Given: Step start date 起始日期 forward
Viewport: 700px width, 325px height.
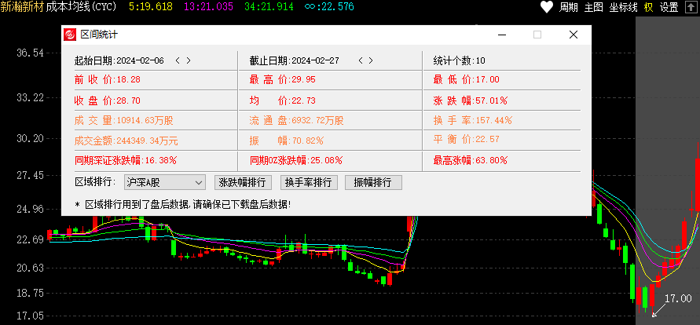Looking at the screenshot, I should (189, 60).
